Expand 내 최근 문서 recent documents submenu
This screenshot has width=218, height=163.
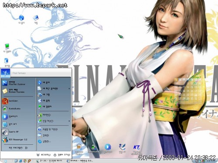coord(54,89)
